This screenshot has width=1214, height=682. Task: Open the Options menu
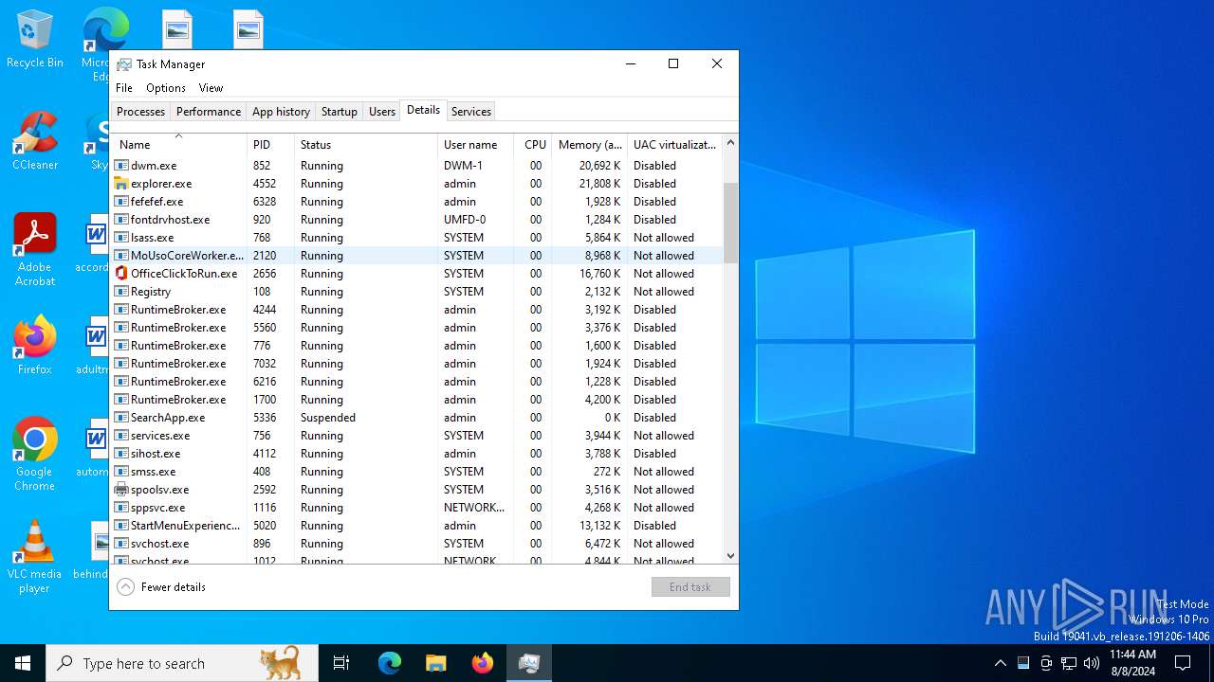pos(166,88)
